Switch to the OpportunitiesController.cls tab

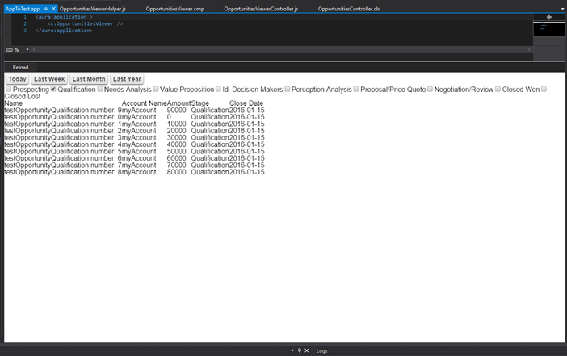[x=349, y=9]
